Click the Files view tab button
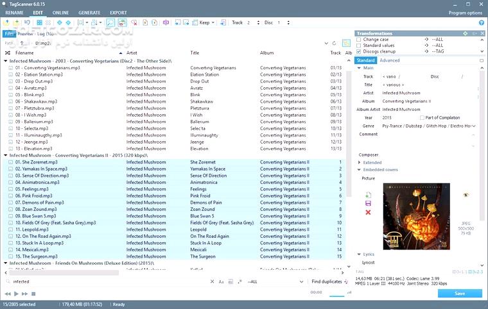488x309 pixels. [9, 33]
